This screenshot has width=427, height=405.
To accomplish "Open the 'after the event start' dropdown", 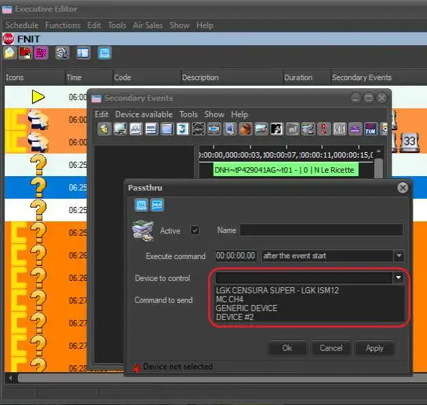I will pos(333,256).
